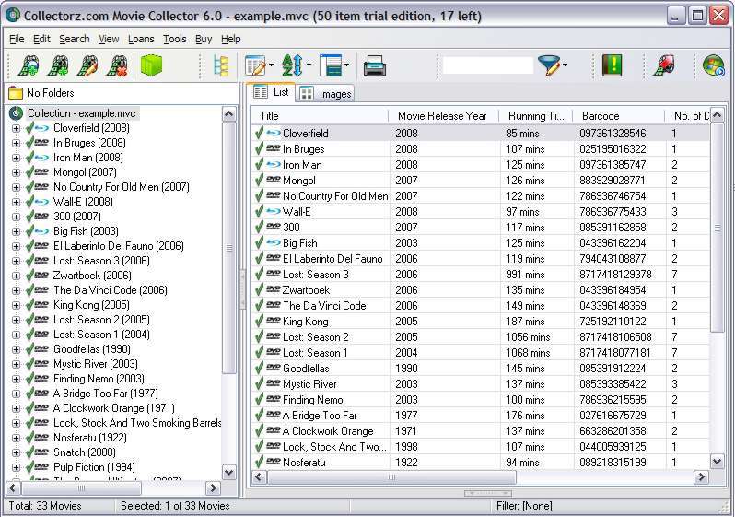Viewport: 735px width, 517px height.
Task: Sort by Barcode column header
Action: 619,116
